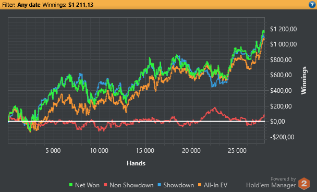Click the $800,00 axis label
Image resolution: width=317 pixels, height=192 pixels.
(x=281, y=59)
